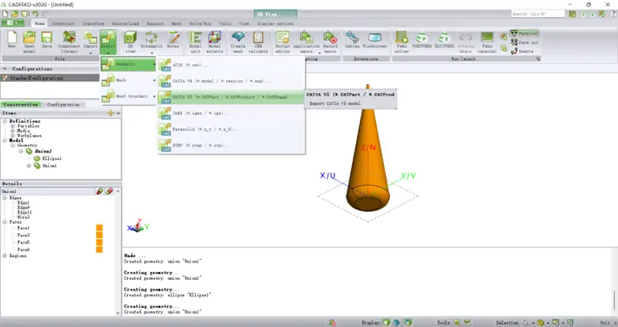Image resolution: width=618 pixels, height=327 pixels.
Task: Click the Face6 orange color swatch
Action: click(99, 250)
